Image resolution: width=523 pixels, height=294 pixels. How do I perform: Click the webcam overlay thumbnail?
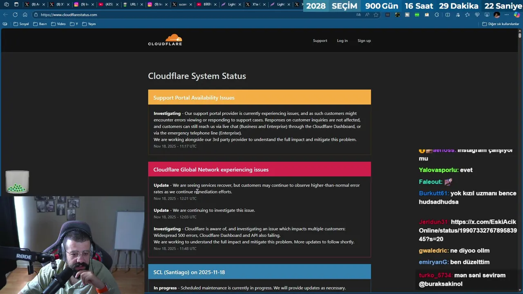coord(72,245)
